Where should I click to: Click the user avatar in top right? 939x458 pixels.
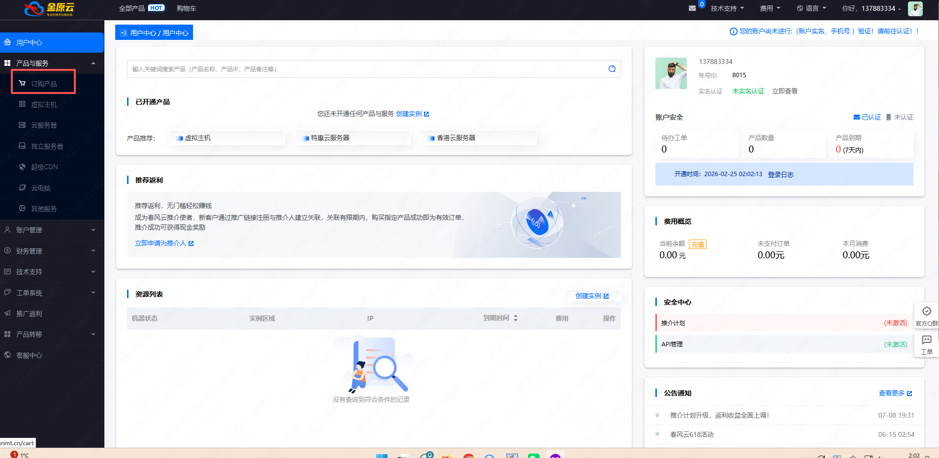pos(915,8)
